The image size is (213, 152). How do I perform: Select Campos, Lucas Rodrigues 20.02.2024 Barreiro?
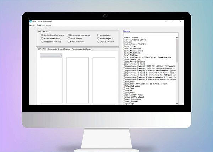[149, 68]
